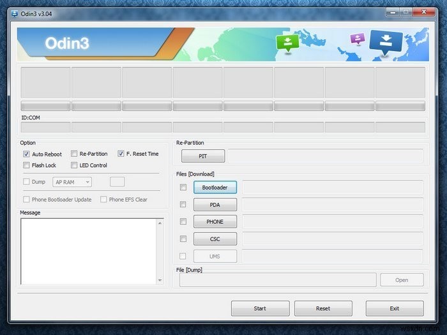Minimize the Odin3 window
The height and width of the screenshot is (335, 447).
[393, 12]
